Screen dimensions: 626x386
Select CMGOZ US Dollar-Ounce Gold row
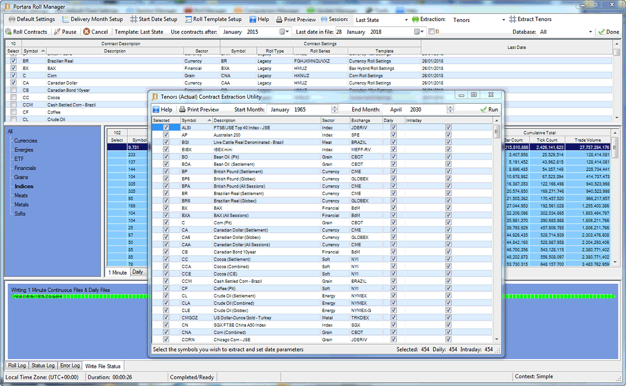click(x=322, y=317)
